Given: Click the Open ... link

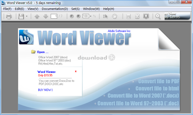Looking at the screenshot, I should (x=43, y=52).
